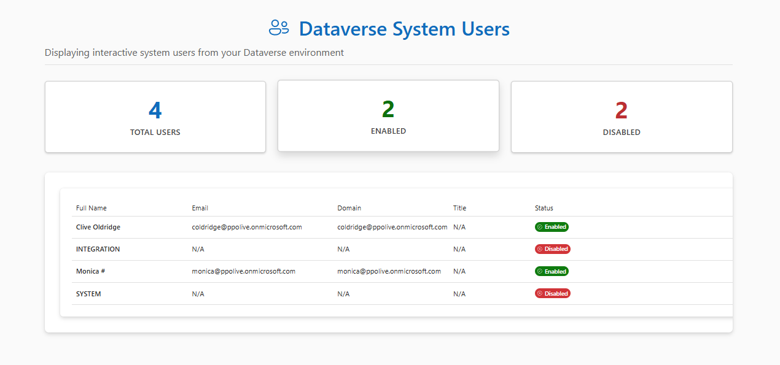Toggle Monica #'s status badge

click(x=552, y=271)
